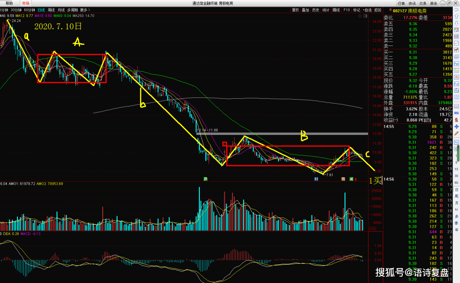Open the 多周期 multi-period selector

tap(72, 10)
